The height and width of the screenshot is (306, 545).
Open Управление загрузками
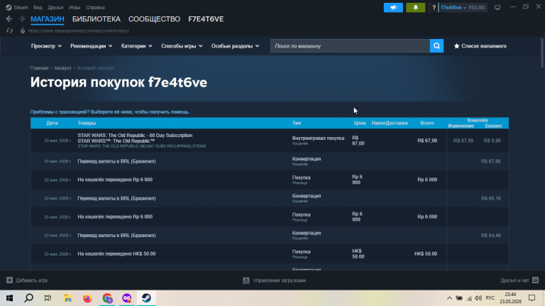click(x=280, y=280)
